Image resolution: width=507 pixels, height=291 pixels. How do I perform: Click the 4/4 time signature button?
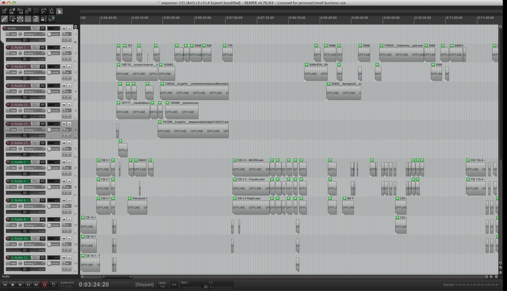174,285
